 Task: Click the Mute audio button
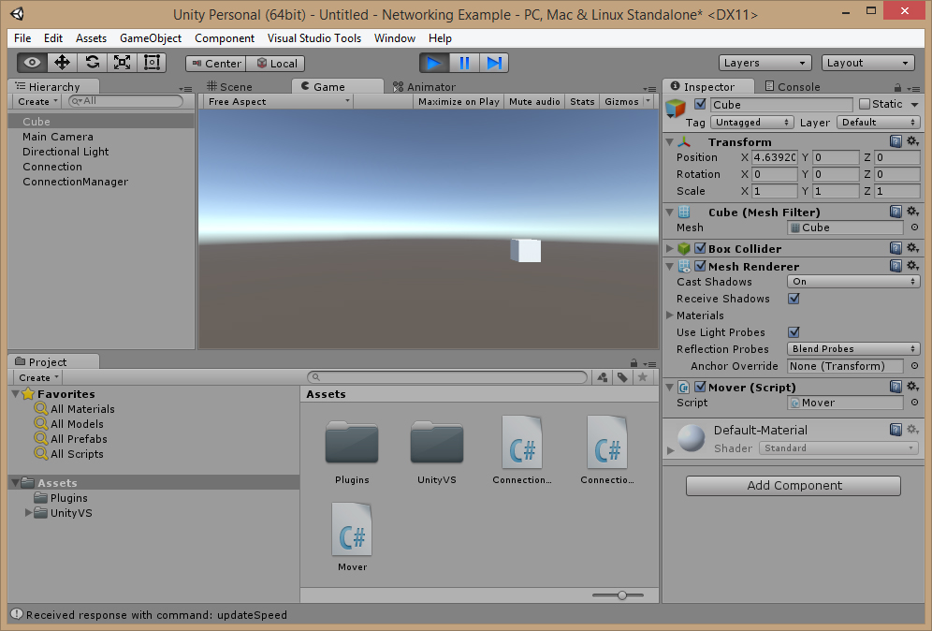(534, 102)
